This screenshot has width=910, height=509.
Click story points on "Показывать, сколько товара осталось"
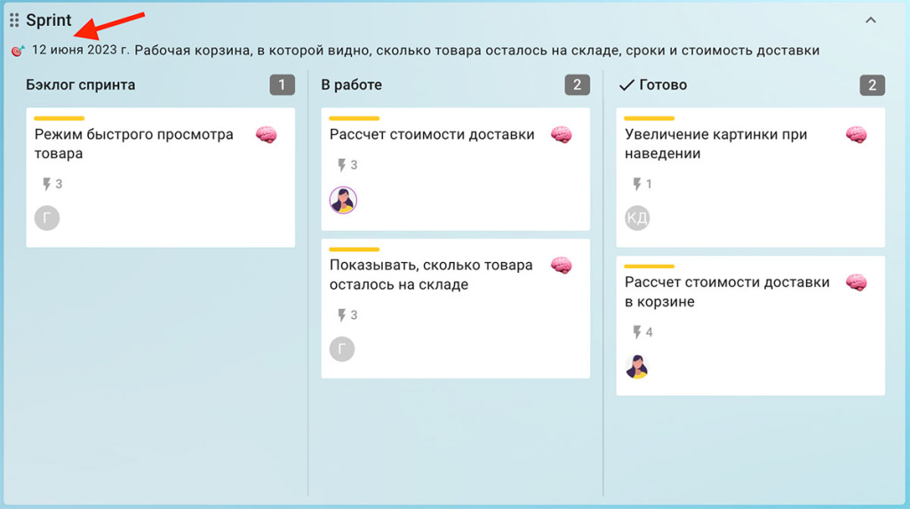point(347,315)
